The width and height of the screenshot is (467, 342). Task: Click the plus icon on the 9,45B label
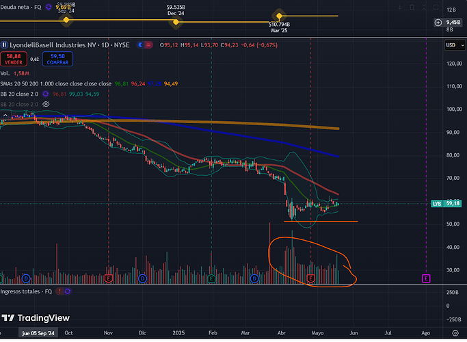[438, 23]
